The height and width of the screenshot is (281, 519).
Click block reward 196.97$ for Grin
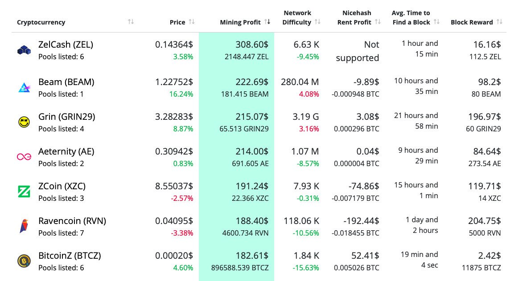pos(484,117)
